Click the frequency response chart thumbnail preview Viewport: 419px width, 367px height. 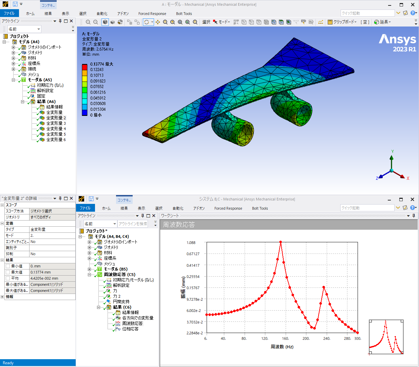coord(386,337)
